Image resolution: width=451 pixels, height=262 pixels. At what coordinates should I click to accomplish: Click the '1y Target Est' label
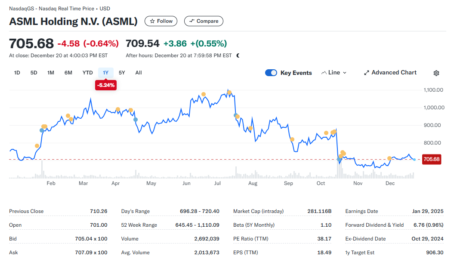pyautogui.click(x=360, y=253)
